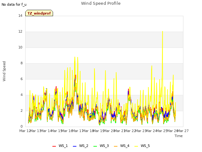The height and width of the screenshot is (152, 202).
Task: Click the Wind Speed y-axis title
Action: coord(4,71)
